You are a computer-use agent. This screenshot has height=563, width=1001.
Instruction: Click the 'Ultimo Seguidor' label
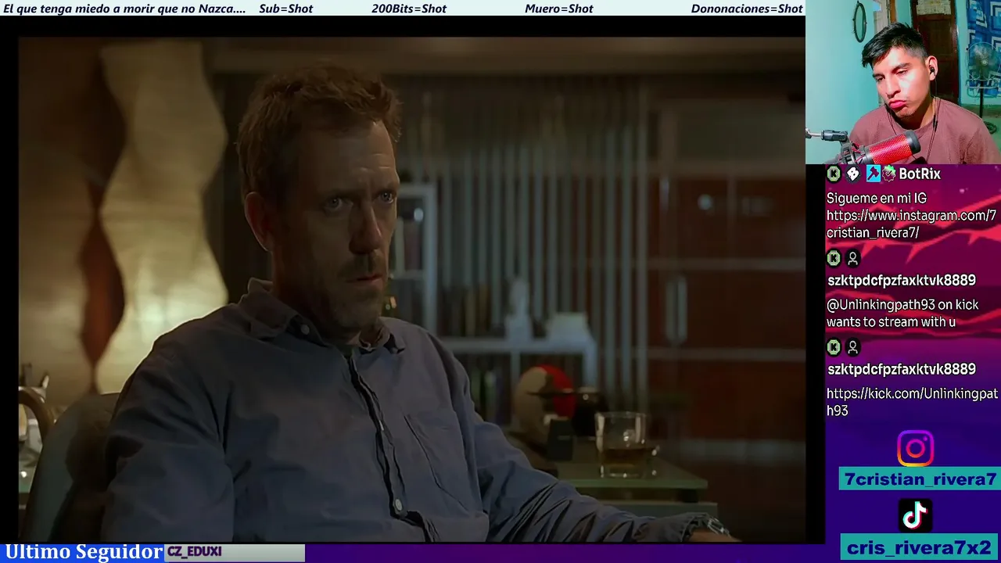[84, 552]
